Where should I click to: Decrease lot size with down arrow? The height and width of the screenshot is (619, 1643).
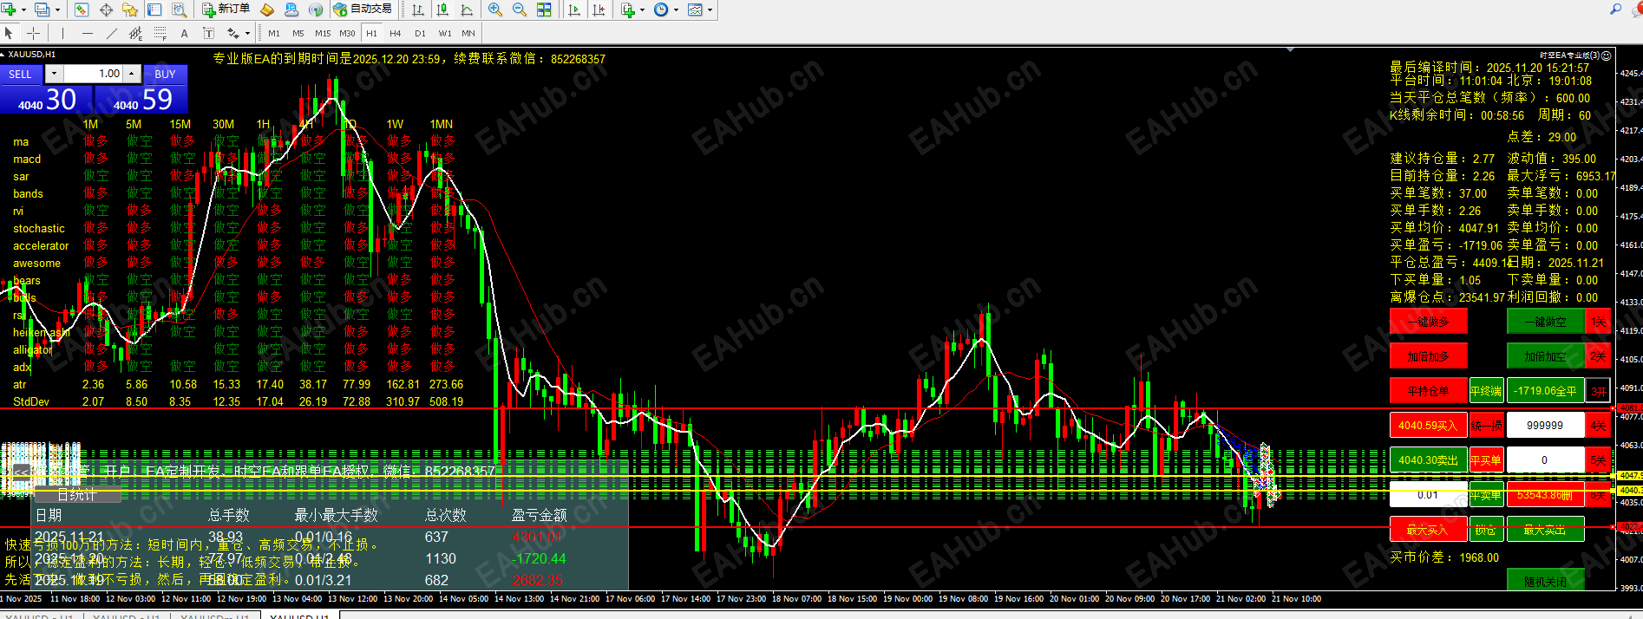pyautogui.click(x=54, y=74)
